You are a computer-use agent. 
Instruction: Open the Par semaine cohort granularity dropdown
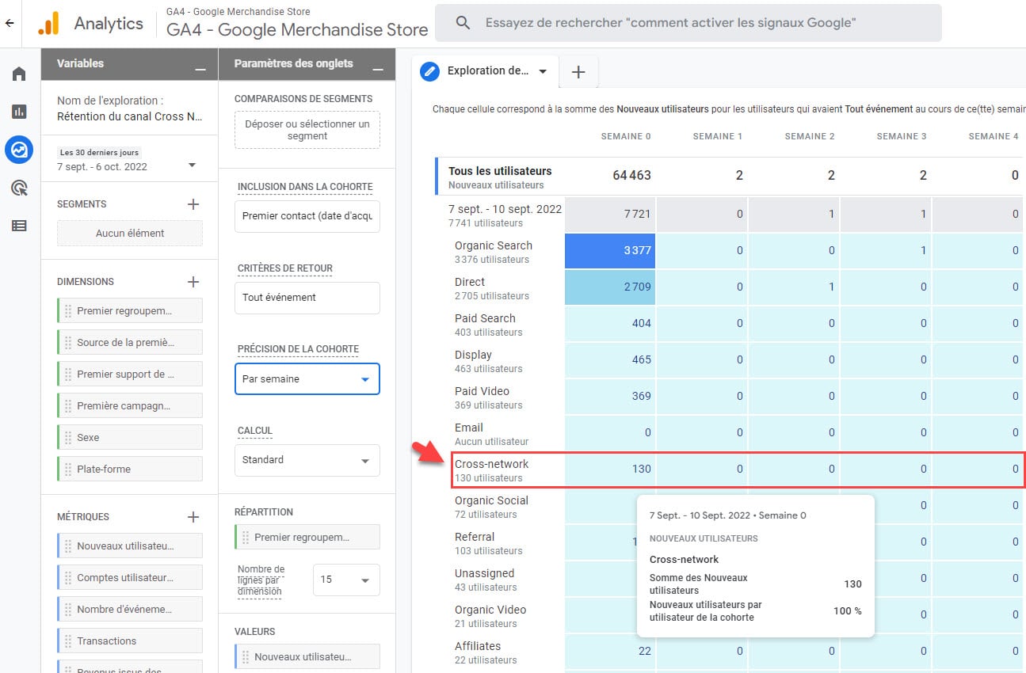(307, 378)
